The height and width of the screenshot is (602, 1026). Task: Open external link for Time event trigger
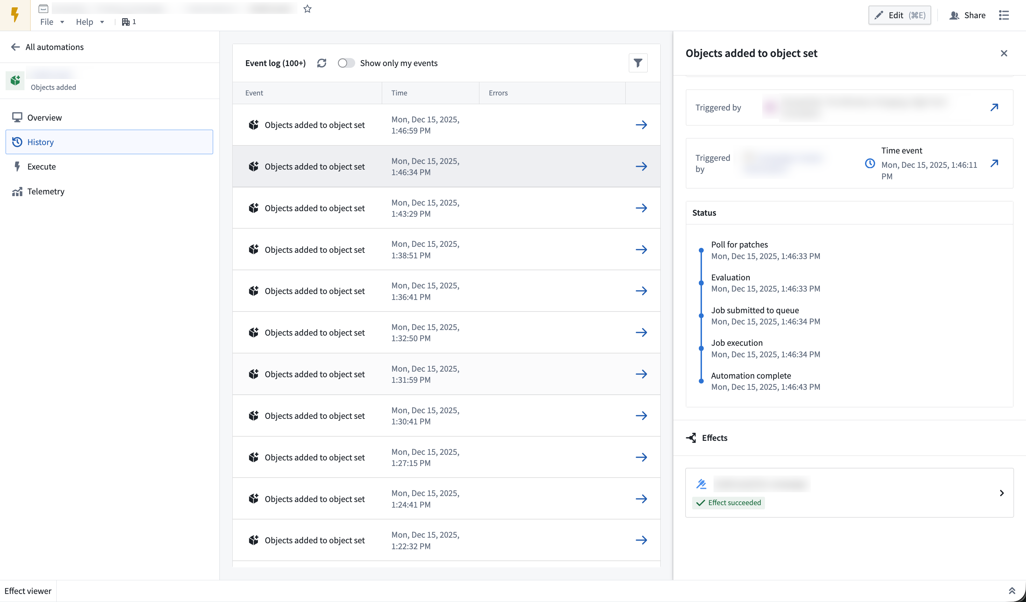[994, 164]
